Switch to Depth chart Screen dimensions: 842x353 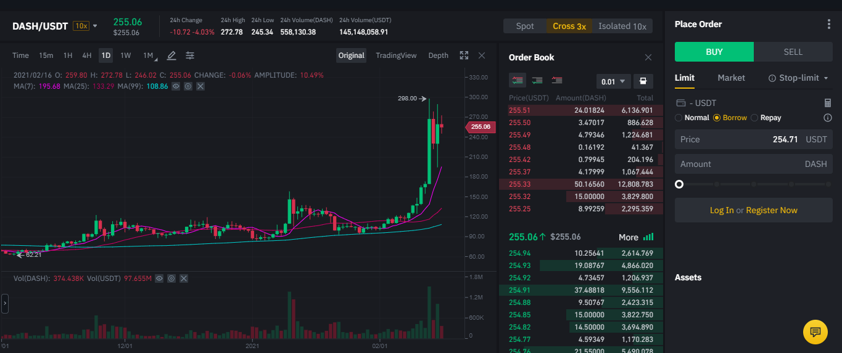click(439, 55)
